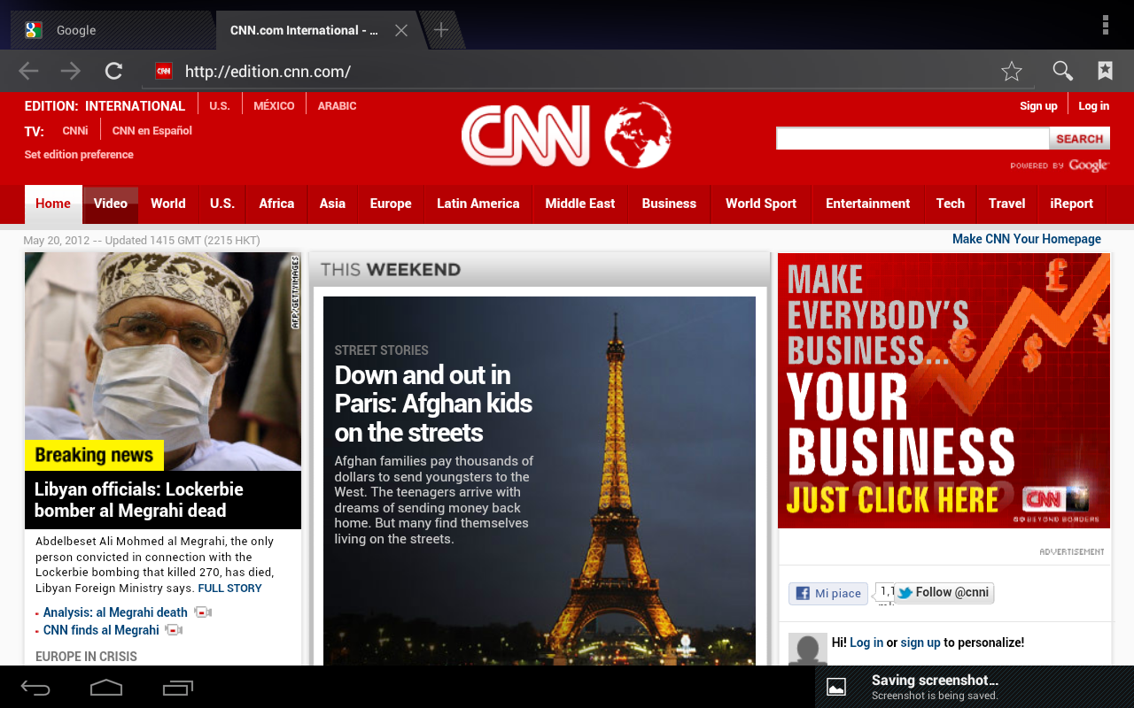Click the red SEARCH button
Image resolution: width=1134 pixels, height=708 pixels.
pyautogui.click(x=1079, y=138)
